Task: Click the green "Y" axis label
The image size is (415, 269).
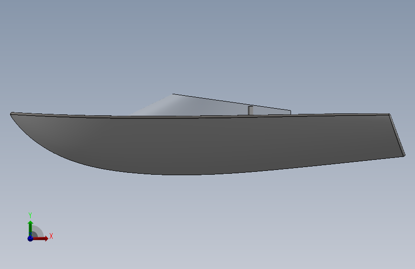Action: pyautogui.click(x=30, y=215)
